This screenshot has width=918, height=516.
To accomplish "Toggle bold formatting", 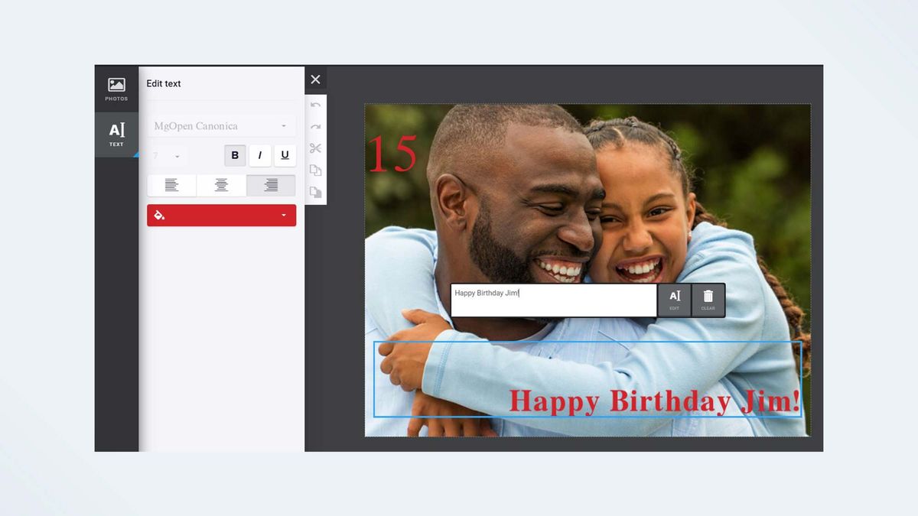I will pyautogui.click(x=235, y=155).
